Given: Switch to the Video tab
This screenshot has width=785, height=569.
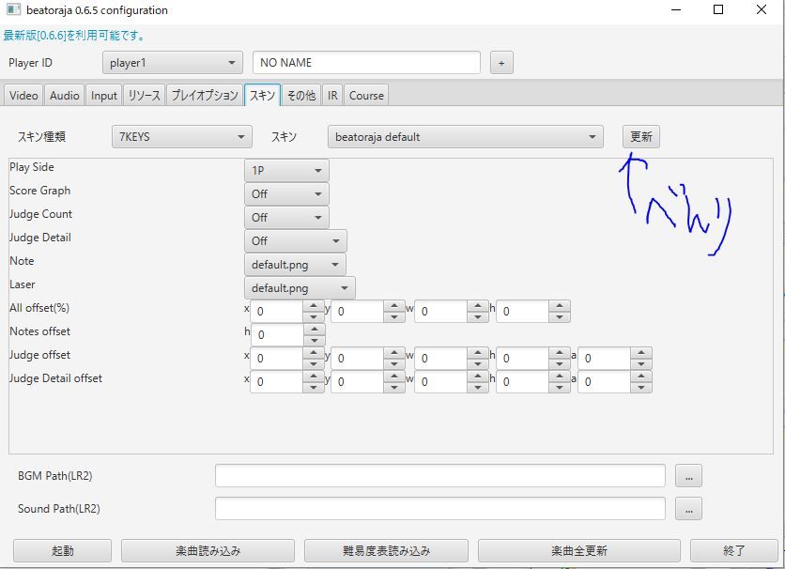Looking at the screenshot, I should (x=23, y=95).
